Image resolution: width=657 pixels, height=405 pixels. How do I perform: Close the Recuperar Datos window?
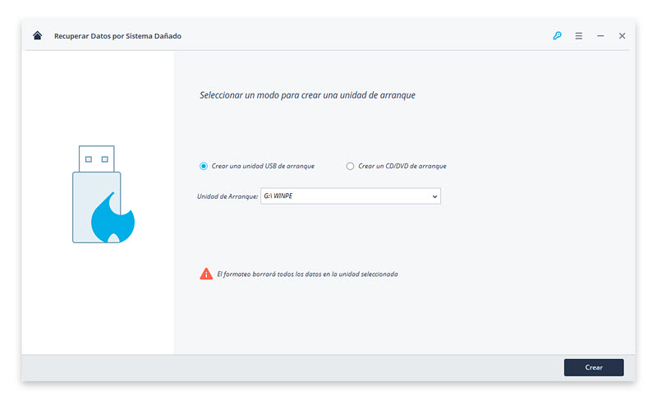click(x=623, y=36)
